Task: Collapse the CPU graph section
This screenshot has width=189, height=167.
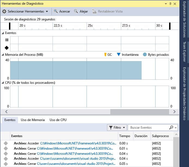Action: (3, 83)
